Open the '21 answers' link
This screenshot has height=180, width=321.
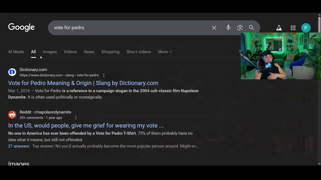click(x=19, y=146)
